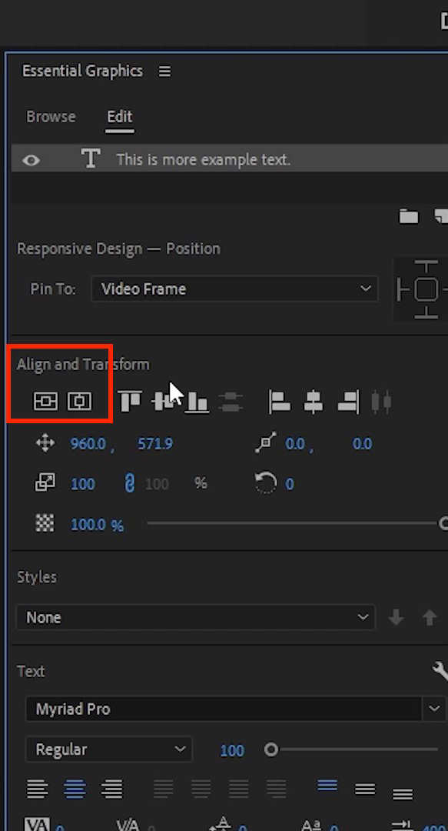Align bottom edges

click(197, 401)
